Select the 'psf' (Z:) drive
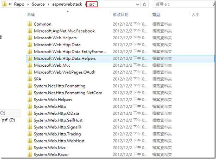The width and height of the screenshot is (216, 159). tap(8, 120)
